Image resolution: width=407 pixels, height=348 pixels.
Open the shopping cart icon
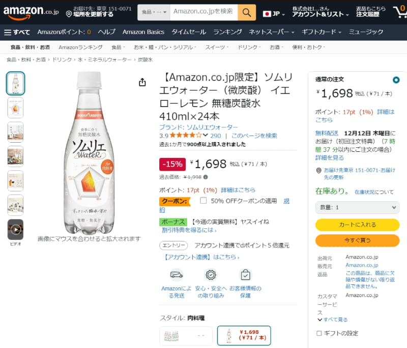(399, 12)
